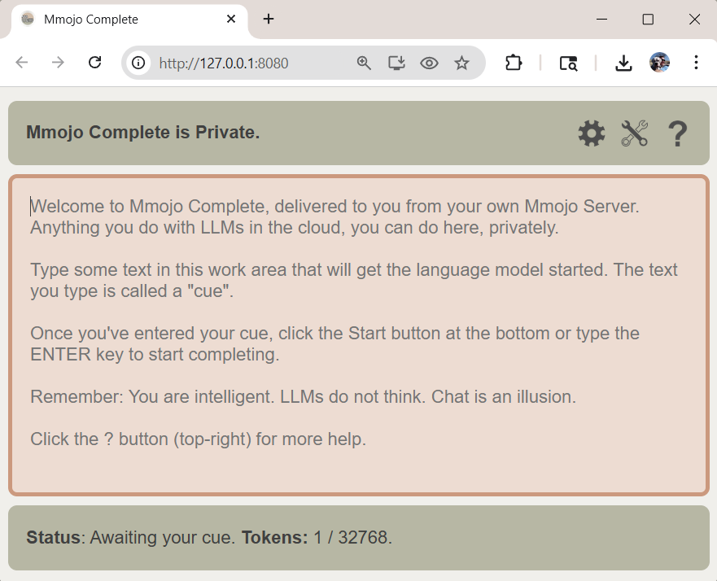Image resolution: width=717 pixels, height=581 pixels.
Task: Show downloads from the toolbar
Action: click(623, 63)
